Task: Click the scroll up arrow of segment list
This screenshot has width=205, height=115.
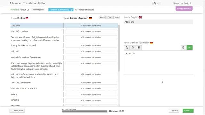Action: (119, 24)
